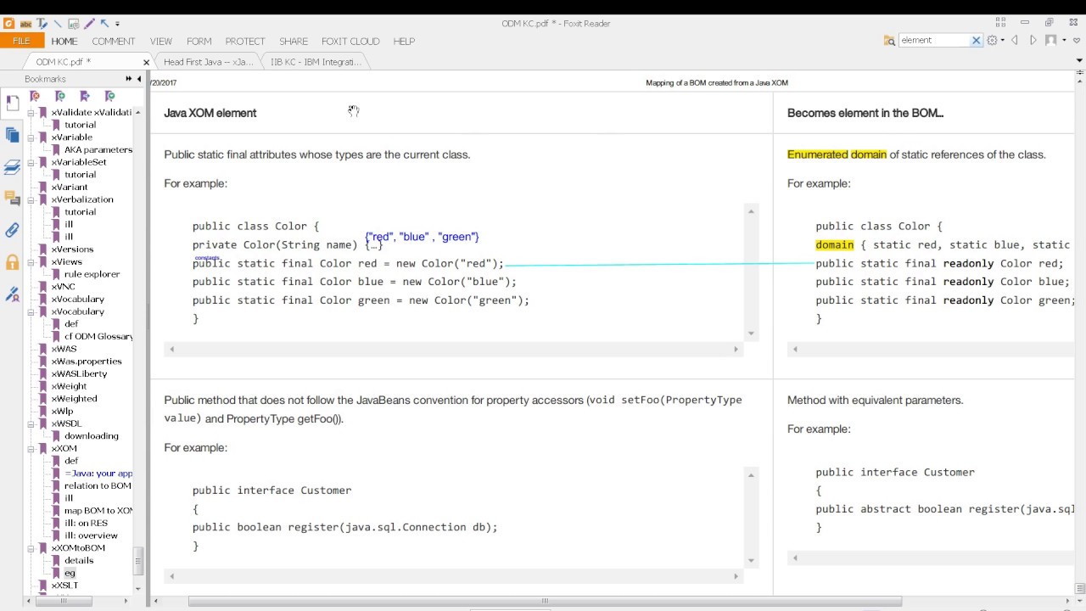This screenshot has height=611, width=1086.
Task: Select the 'downloading' bookmark under xWSDL
Action: pyautogui.click(x=92, y=435)
